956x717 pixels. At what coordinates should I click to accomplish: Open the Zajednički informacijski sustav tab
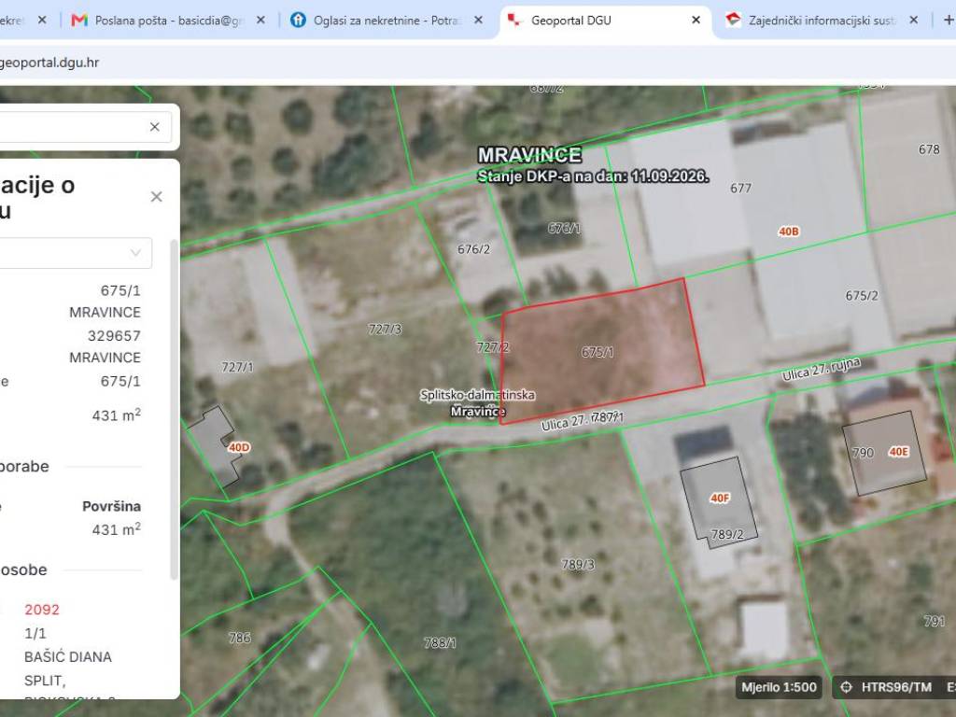click(x=822, y=21)
